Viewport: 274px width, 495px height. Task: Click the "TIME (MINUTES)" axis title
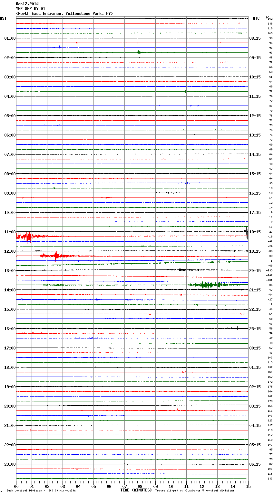[136, 490]
